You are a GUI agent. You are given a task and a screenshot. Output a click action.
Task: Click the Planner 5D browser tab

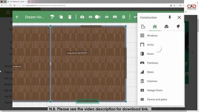tap(17, 2)
